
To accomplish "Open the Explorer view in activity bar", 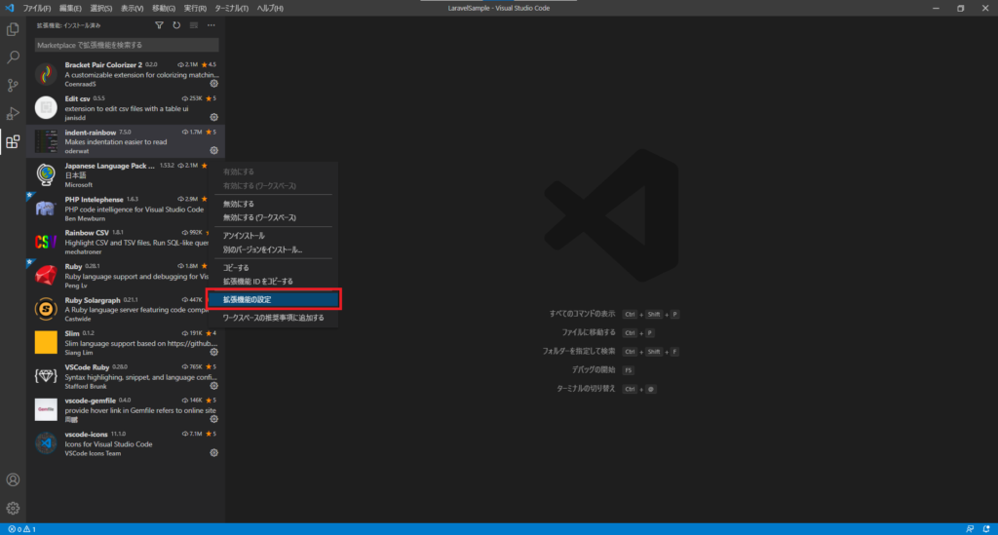I will (x=13, y=29).
